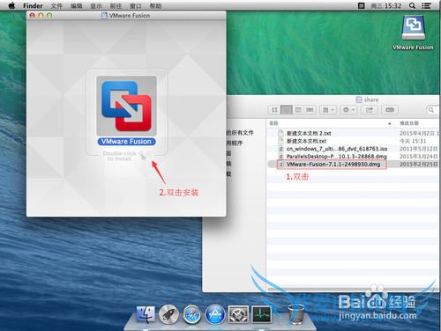Click the search field in the share window
Image resolution: width=441 pixels, height=331 pixels.
[432, 110]
